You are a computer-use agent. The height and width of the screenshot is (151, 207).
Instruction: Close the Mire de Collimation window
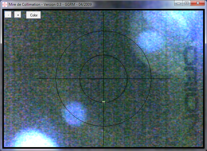197,3
